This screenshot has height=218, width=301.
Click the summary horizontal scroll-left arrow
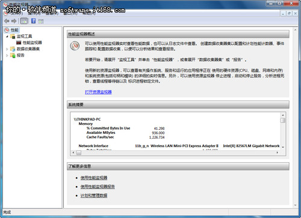tap(73, 153)
